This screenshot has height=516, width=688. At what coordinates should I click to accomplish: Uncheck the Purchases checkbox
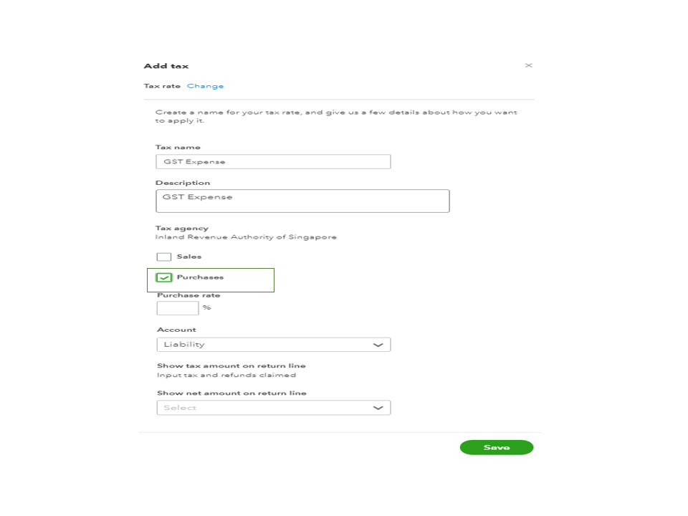tap(164, 278)
